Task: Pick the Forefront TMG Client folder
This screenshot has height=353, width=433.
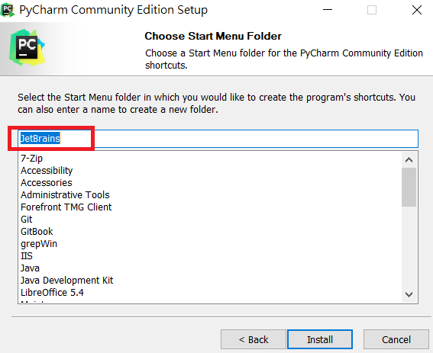Action: tap(66, 207)
